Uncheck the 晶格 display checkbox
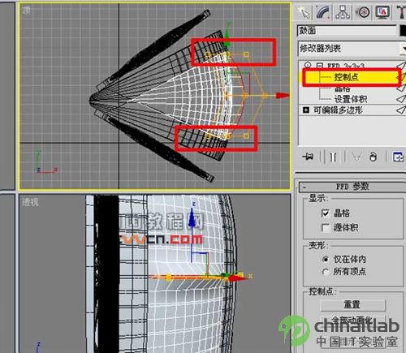Image resolution: width=406 pixels, height=353 pixels. click(326, 213)
